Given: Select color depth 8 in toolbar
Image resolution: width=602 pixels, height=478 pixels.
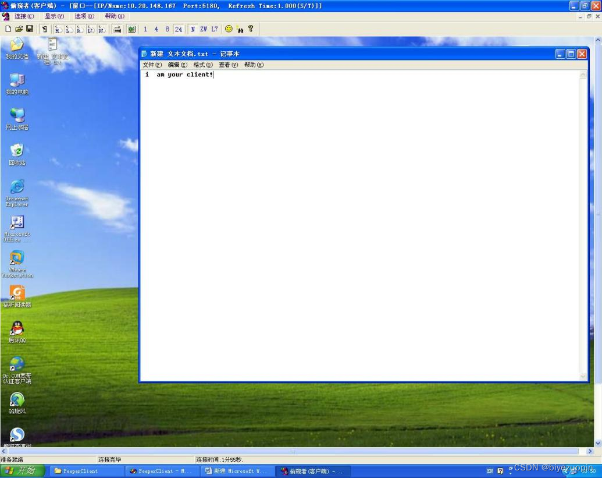Looking at the screenshot, I should [168, 29].
